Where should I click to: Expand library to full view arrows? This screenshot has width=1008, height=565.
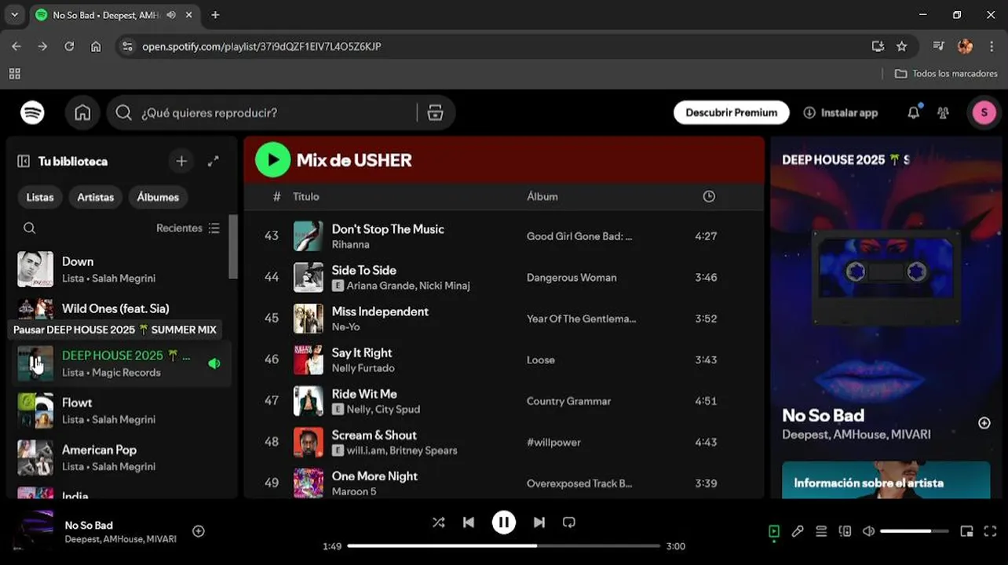pyautogui.click(x=213, y=161)
